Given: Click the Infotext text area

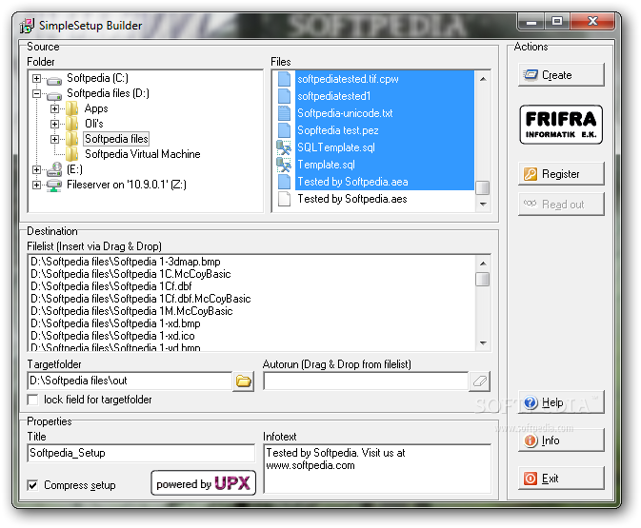Looking at the screenshot, I should (377, 469).
